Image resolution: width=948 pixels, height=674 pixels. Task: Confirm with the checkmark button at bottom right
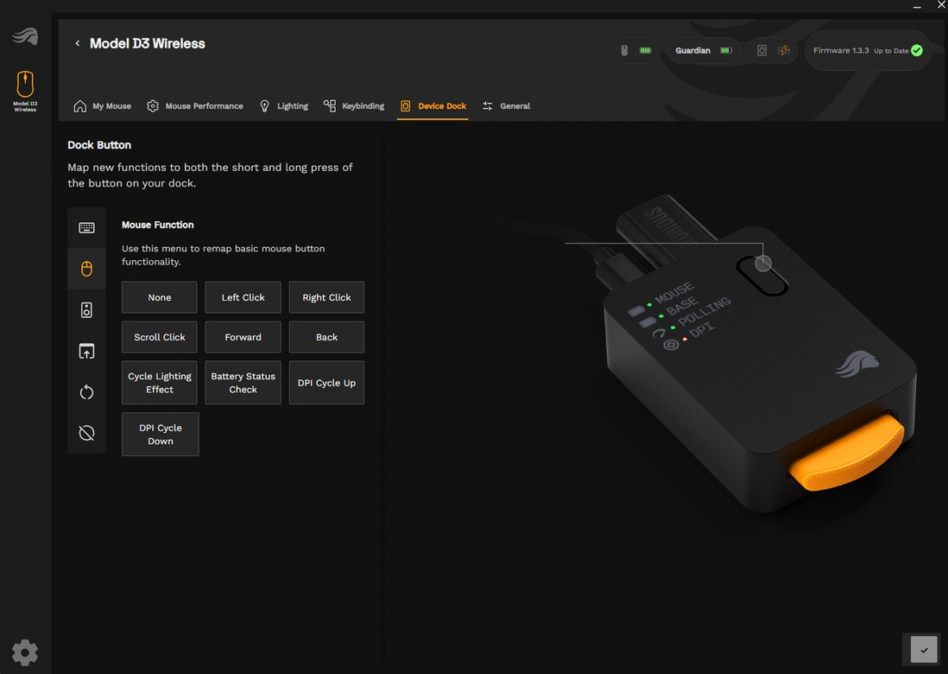click(x=924, y=650)
